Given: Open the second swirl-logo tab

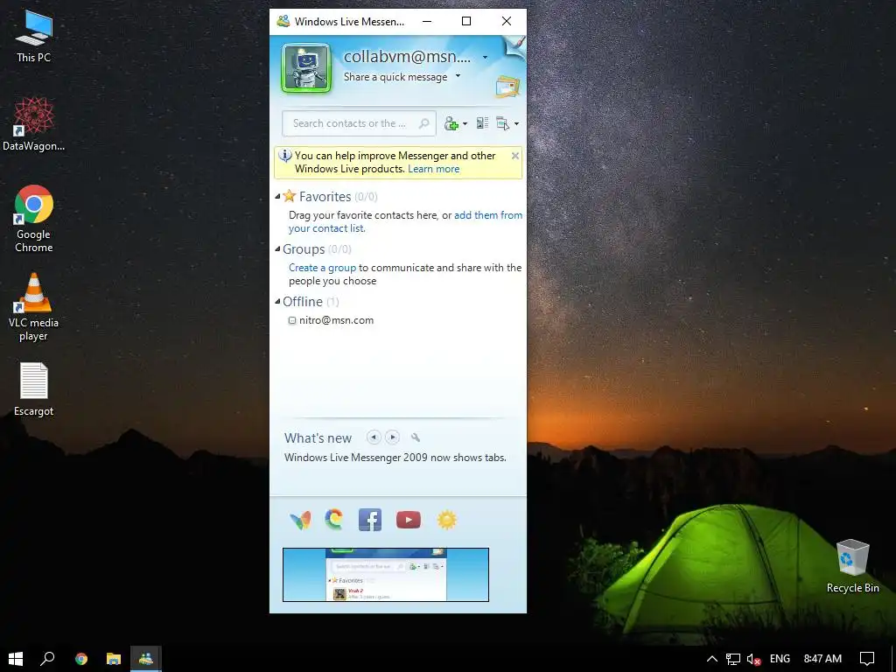Looking at the screenshot, I should 335,520.
